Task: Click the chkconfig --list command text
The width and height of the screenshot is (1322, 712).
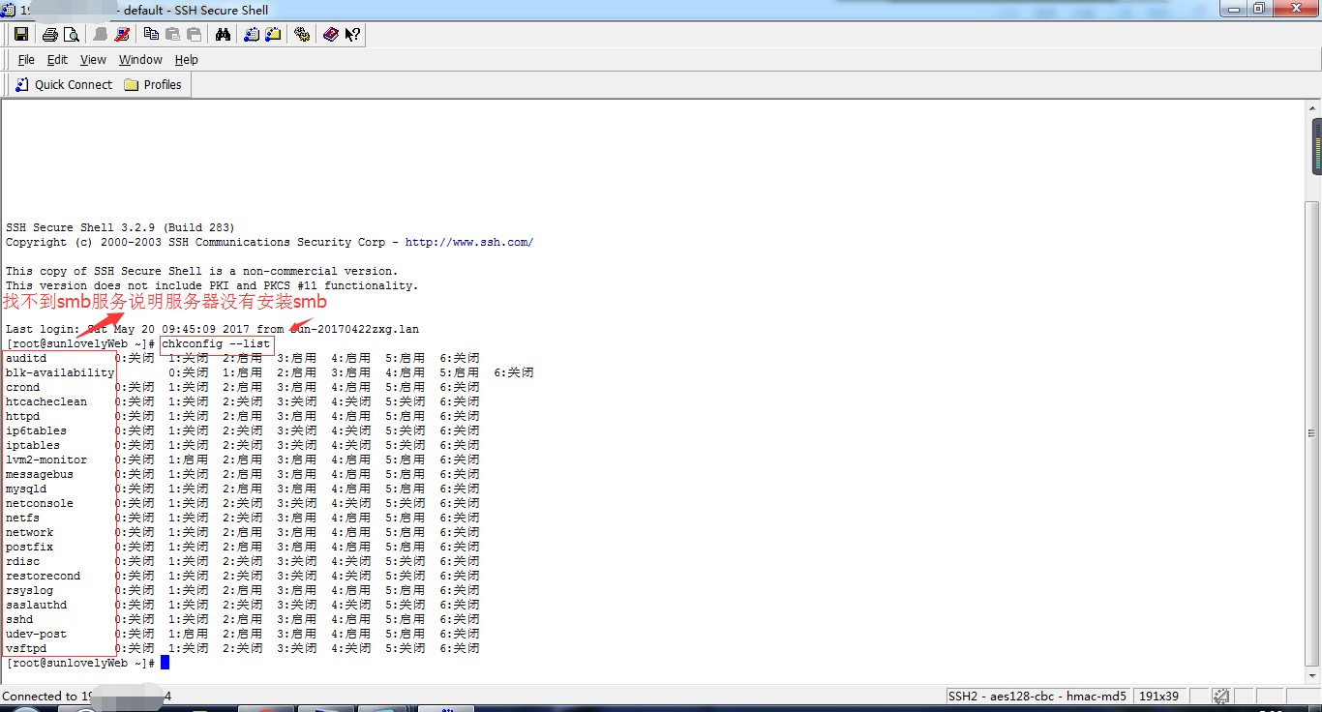Action: pyautogui.click(x=216, y=343)
